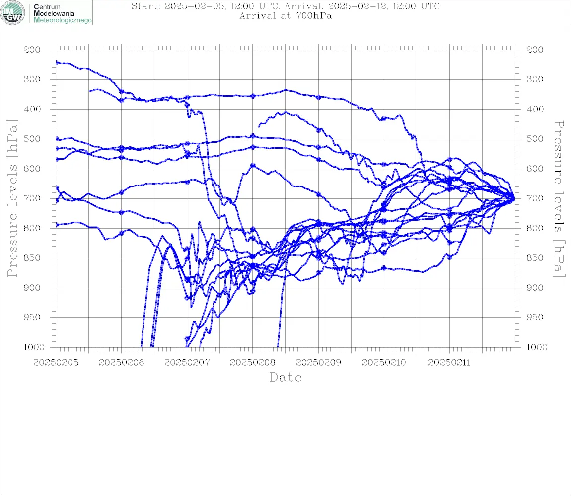Click the Start and Arrival title line
The height and width of the screenshot is (496, 571).
(x=285, y=6)
